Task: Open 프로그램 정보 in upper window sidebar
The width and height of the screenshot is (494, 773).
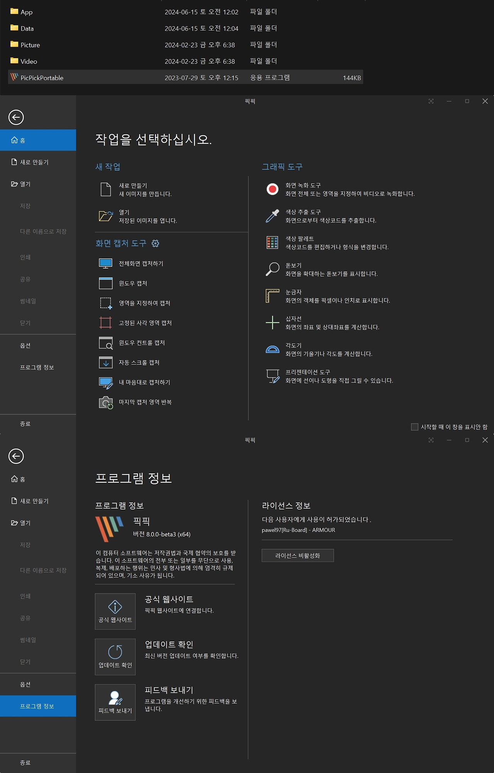Action: [38, 367]
